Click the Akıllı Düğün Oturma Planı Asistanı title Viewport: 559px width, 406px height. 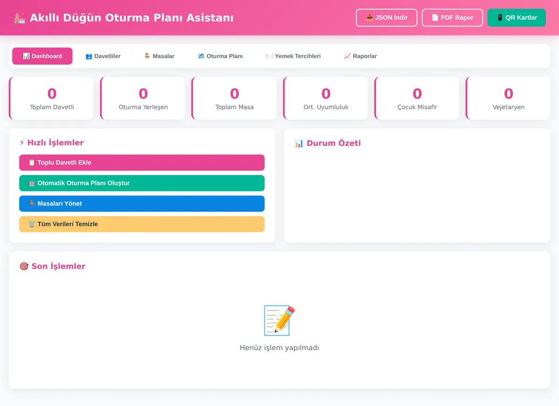[x=132, y=18]
